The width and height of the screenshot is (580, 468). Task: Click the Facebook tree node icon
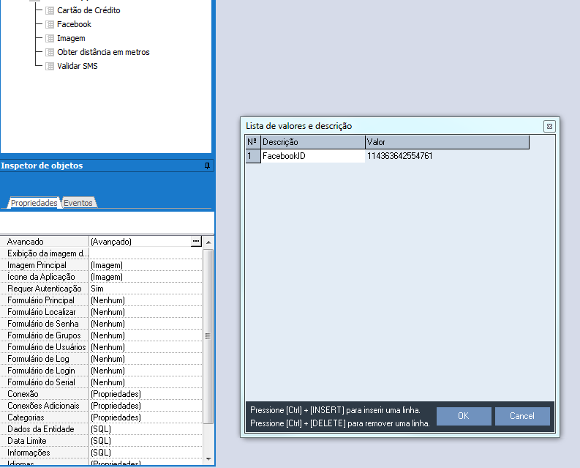[50, 25]
